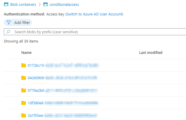Image resolution: width=186 pixels, height=120 pixels.
Task: Open the 0172bc15 folder link
Action: click(x=36, y=65)
